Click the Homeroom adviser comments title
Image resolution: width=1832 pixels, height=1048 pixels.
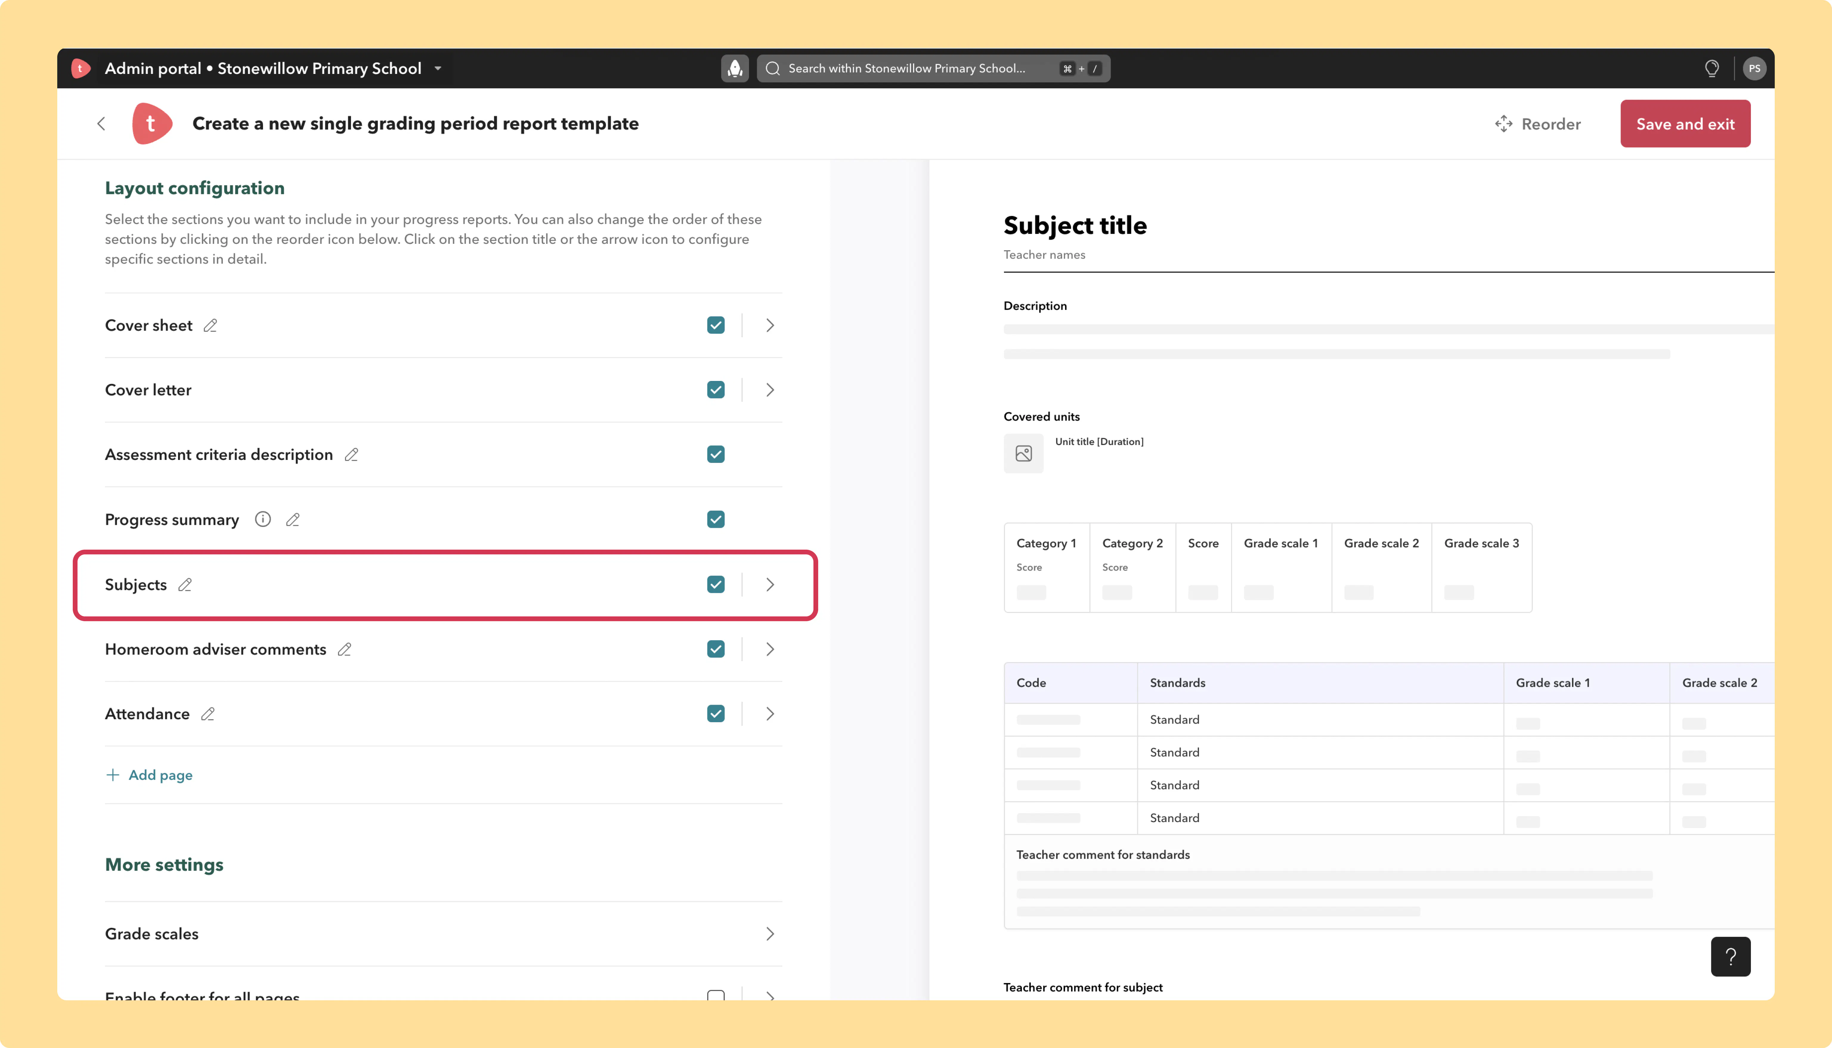[x=216, y=649]
